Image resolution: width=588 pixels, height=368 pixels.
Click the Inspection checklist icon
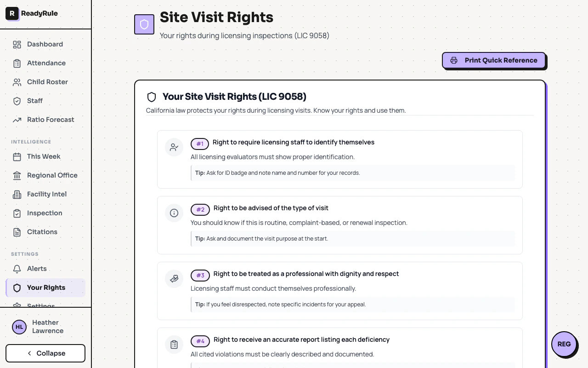pos(17,213)
